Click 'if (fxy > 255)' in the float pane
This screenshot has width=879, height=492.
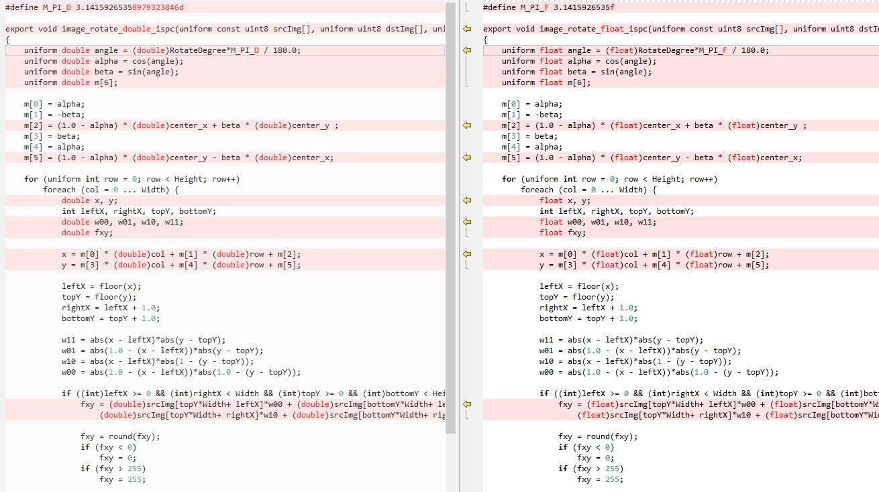pyautogui.click(x=590, y=469)
